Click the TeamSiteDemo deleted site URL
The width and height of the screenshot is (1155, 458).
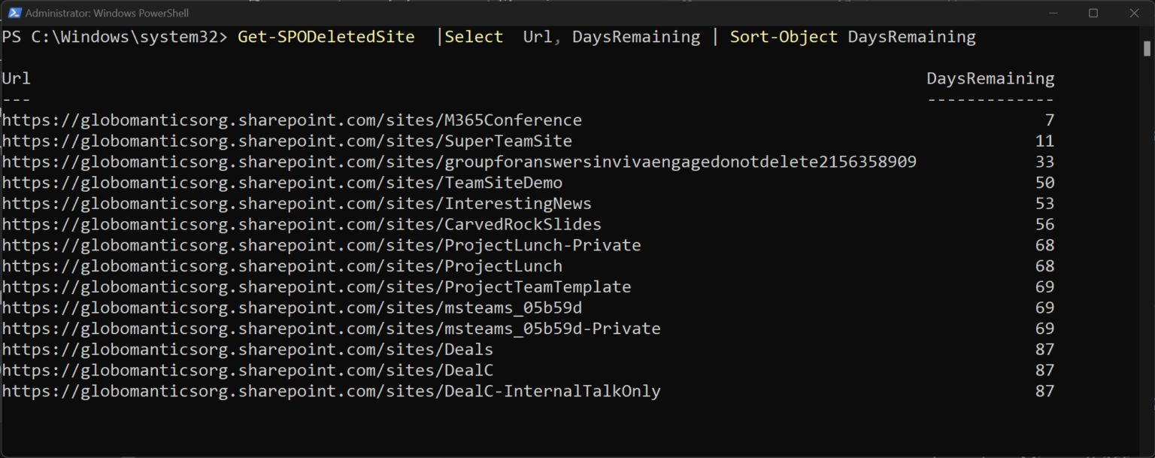click(282, 182)
